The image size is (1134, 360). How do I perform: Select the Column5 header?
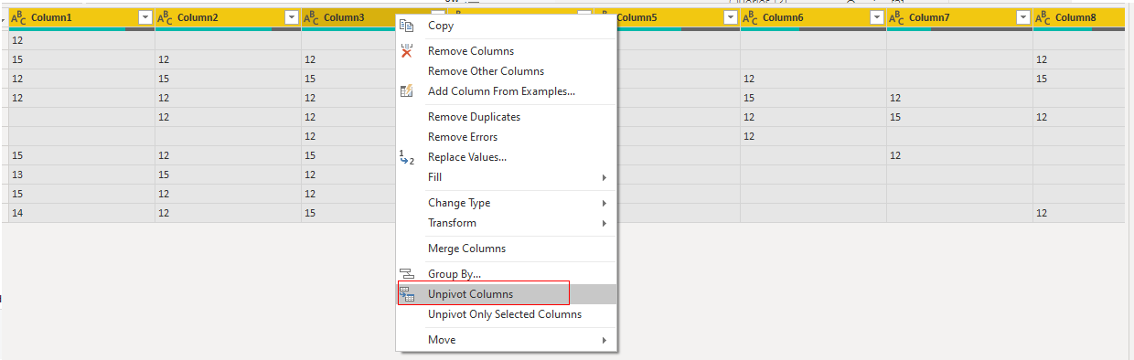pyautogui.click(x=679, y=17)
